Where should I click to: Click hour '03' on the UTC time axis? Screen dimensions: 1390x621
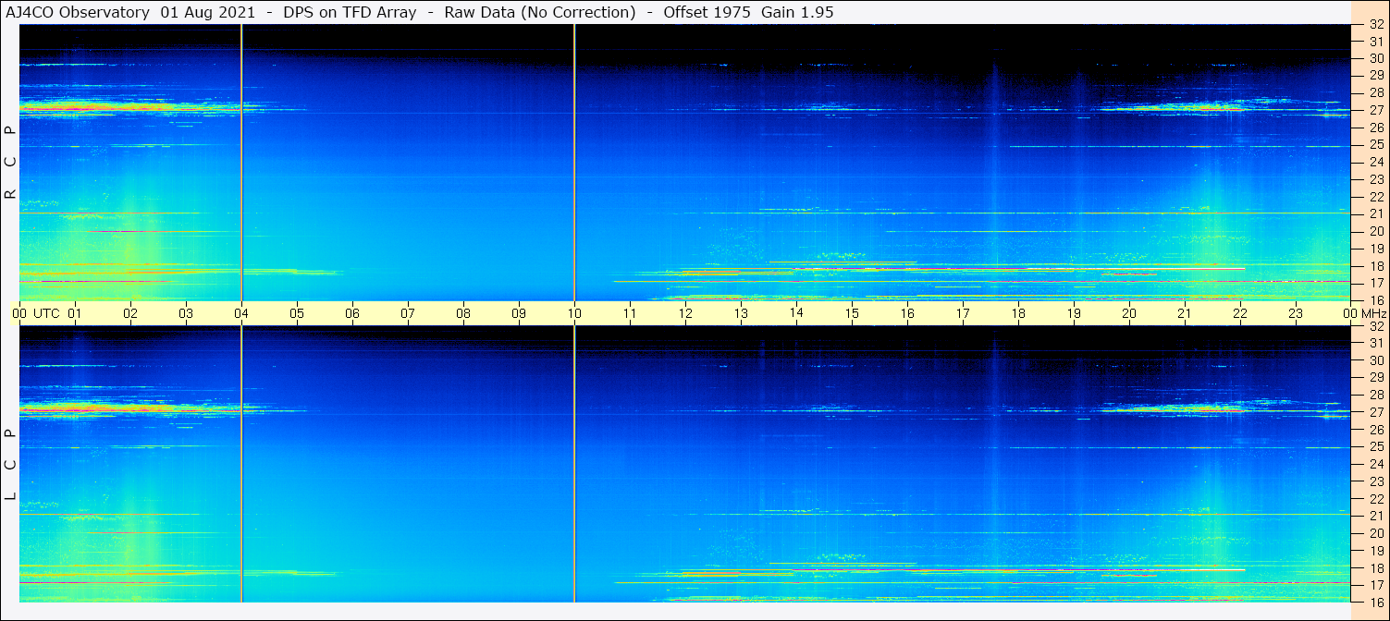click(x=186, y=314)
